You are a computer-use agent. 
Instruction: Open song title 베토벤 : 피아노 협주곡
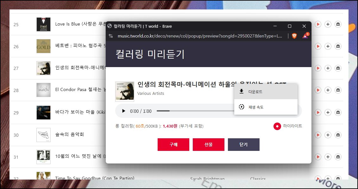[81, 46]
